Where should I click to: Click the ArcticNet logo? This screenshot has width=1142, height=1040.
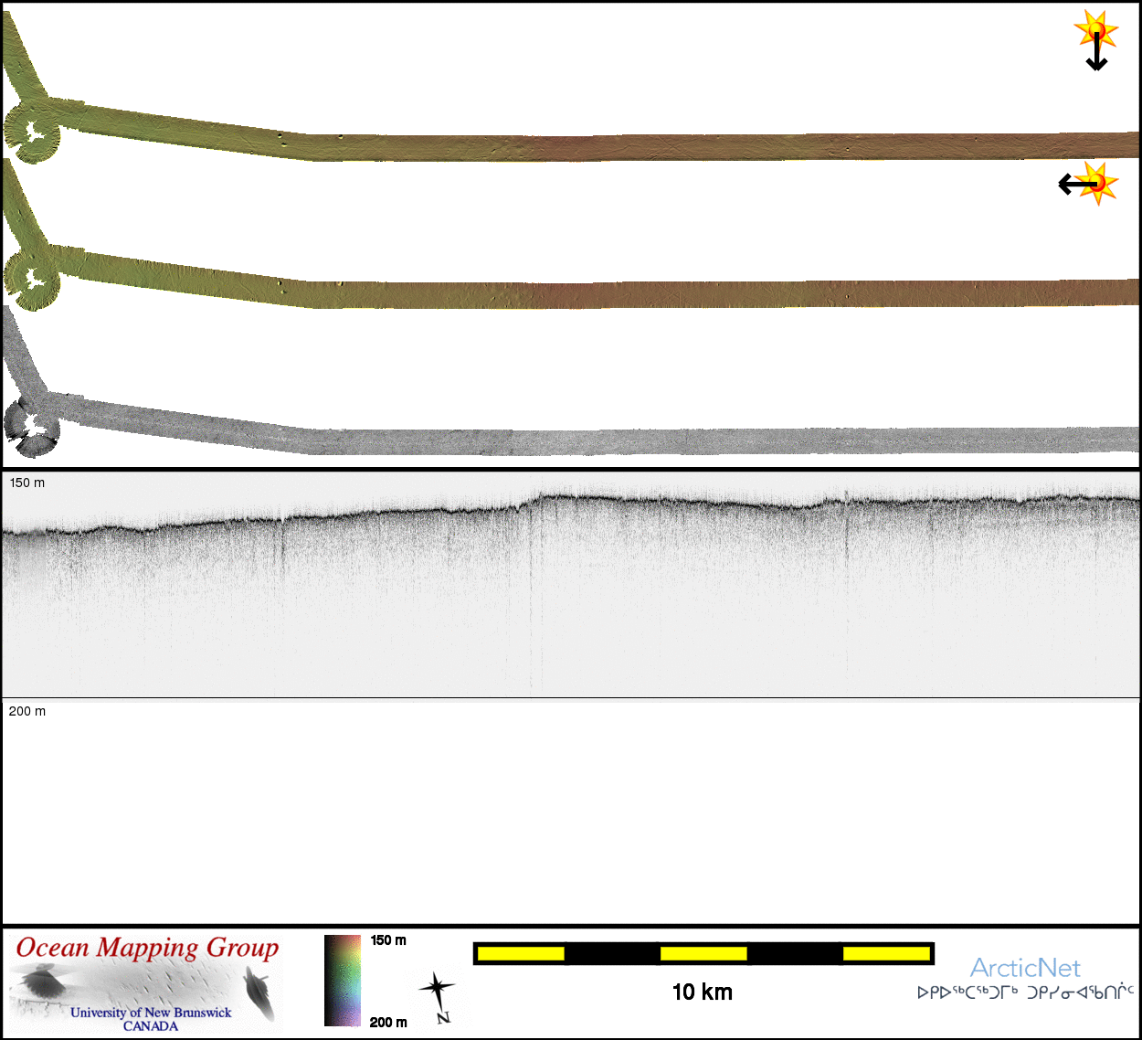1025,968
